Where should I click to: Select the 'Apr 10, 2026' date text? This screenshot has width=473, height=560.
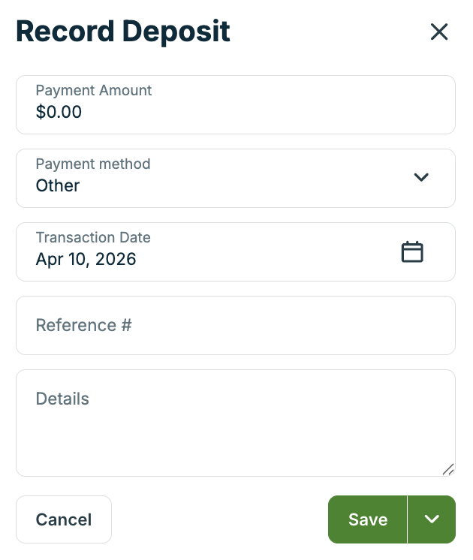[86, 260]
